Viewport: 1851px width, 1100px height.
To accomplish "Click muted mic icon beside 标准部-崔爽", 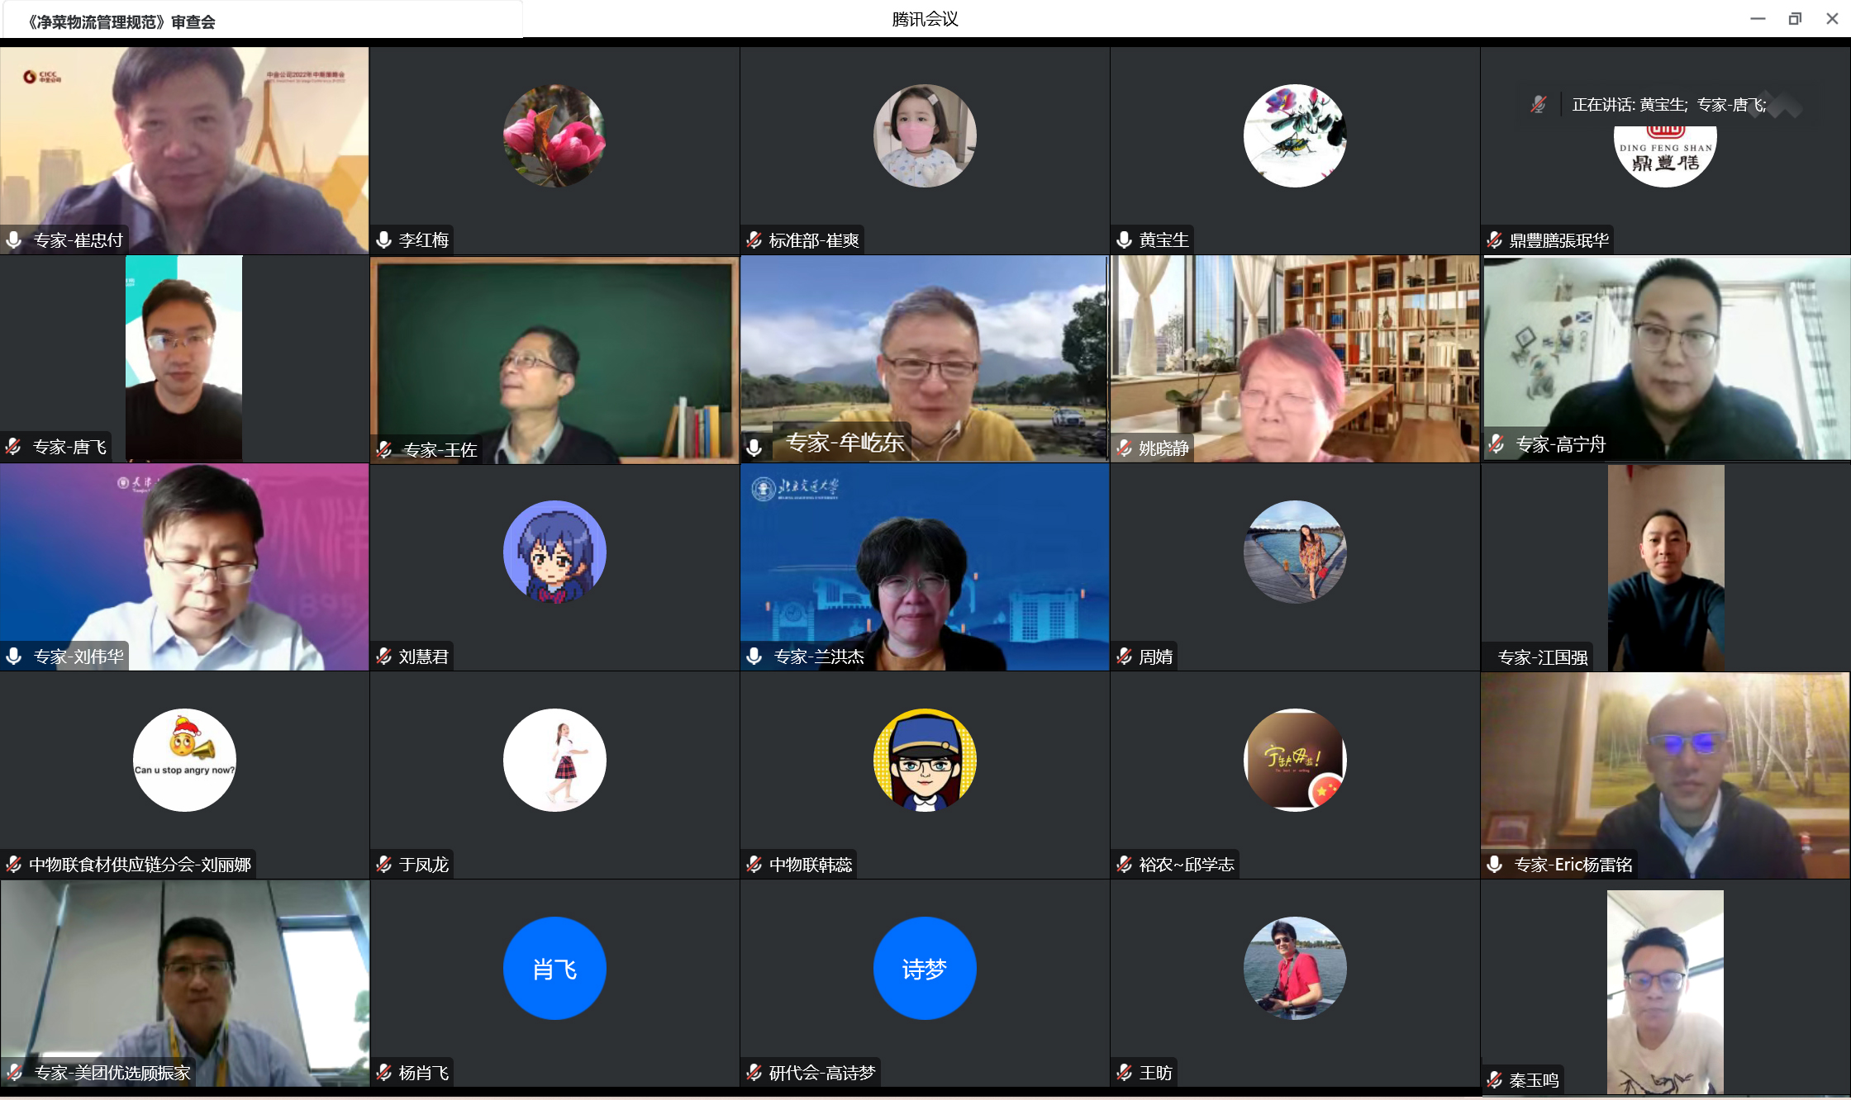I will pyautogui.click(x=754, y=240).
